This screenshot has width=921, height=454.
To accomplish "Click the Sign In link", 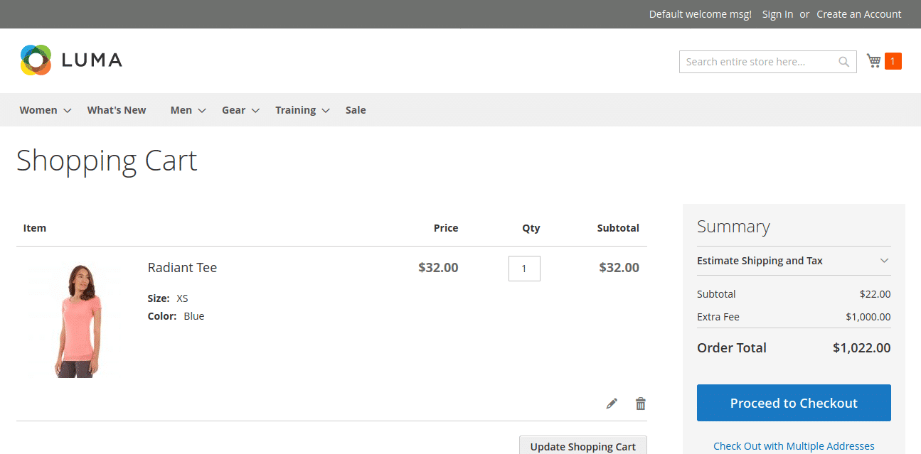I will pyautogui.click(x=777, y=13).
